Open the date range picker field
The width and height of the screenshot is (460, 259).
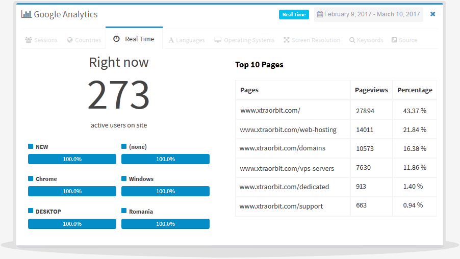click(x=368, y=14)
